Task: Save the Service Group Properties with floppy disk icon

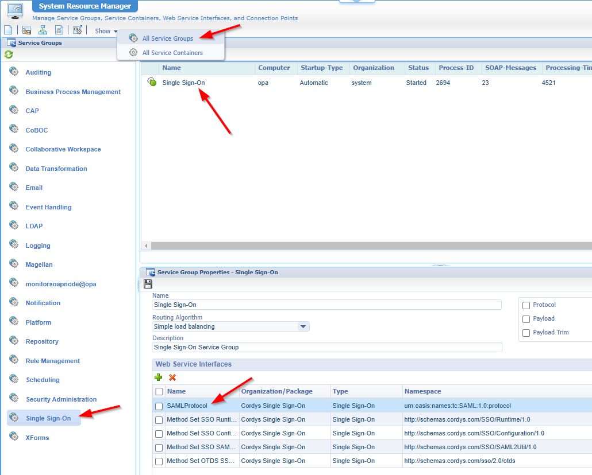Action: tap(148, 284)
